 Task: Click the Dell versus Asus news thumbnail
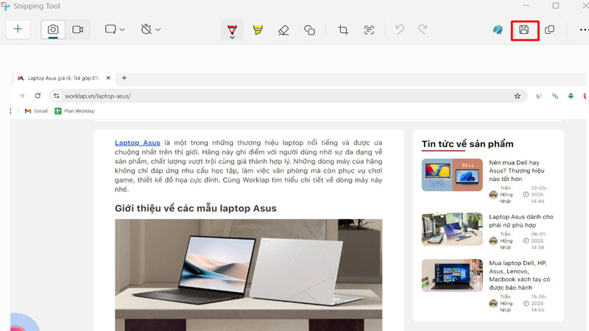452,175
